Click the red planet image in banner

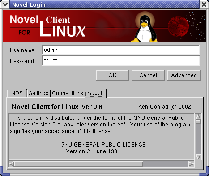[x=178, y=26]
